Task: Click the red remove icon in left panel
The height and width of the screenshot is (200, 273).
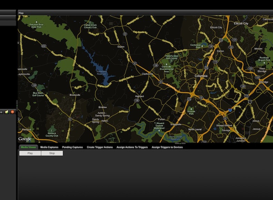Action: pos(12,112)
